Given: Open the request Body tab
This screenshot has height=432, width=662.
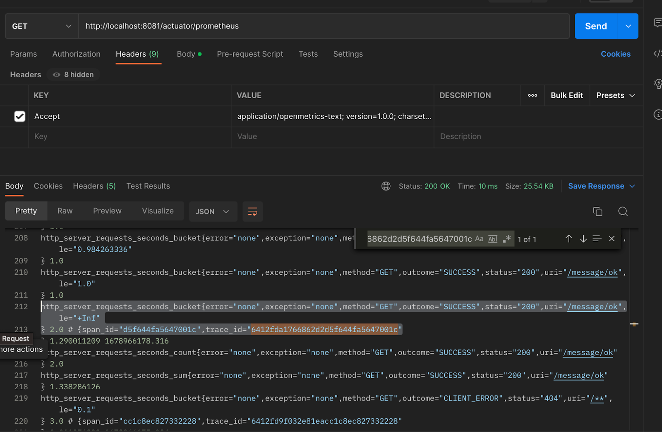Looking at the screenshot, I should click(189, 54).
